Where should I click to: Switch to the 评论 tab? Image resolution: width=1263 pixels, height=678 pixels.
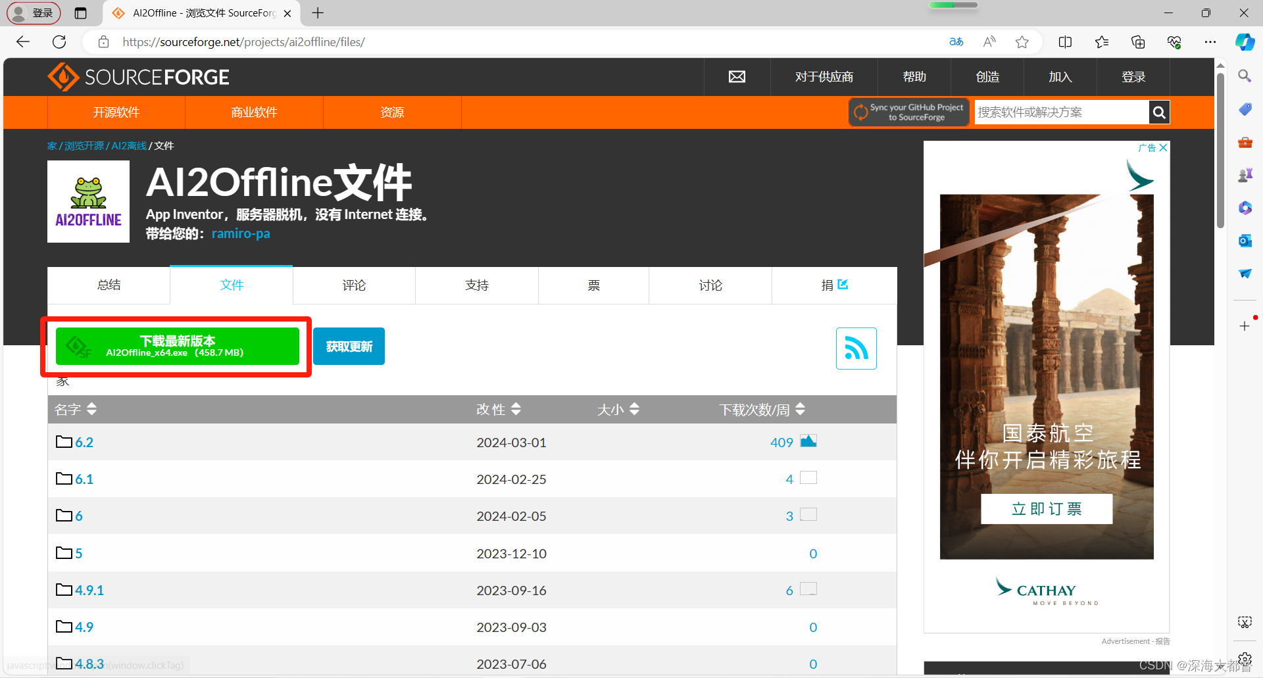(354, 285)
